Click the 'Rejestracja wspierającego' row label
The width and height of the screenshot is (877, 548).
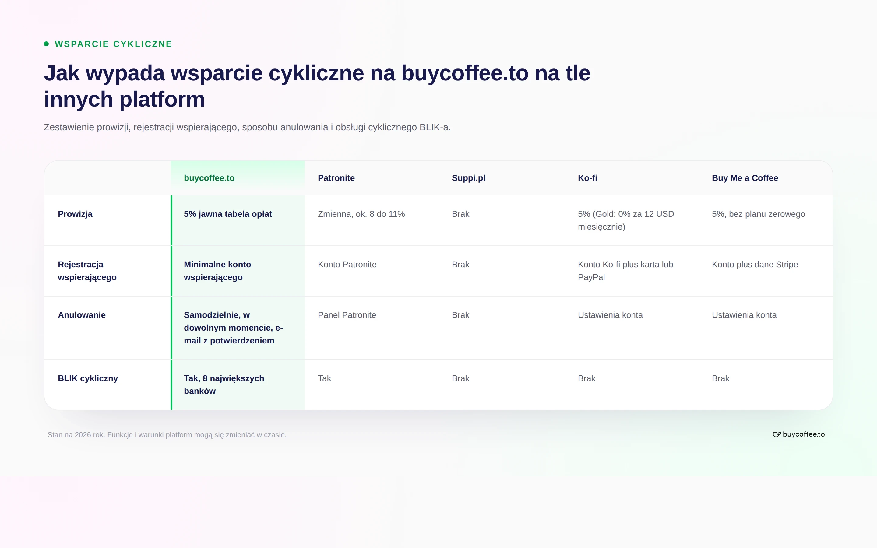(x=87, y=271)
